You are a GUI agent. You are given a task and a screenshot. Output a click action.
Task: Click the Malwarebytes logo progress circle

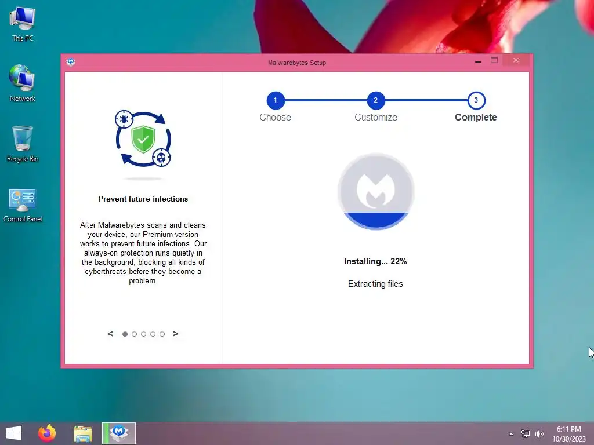(376, 191)
